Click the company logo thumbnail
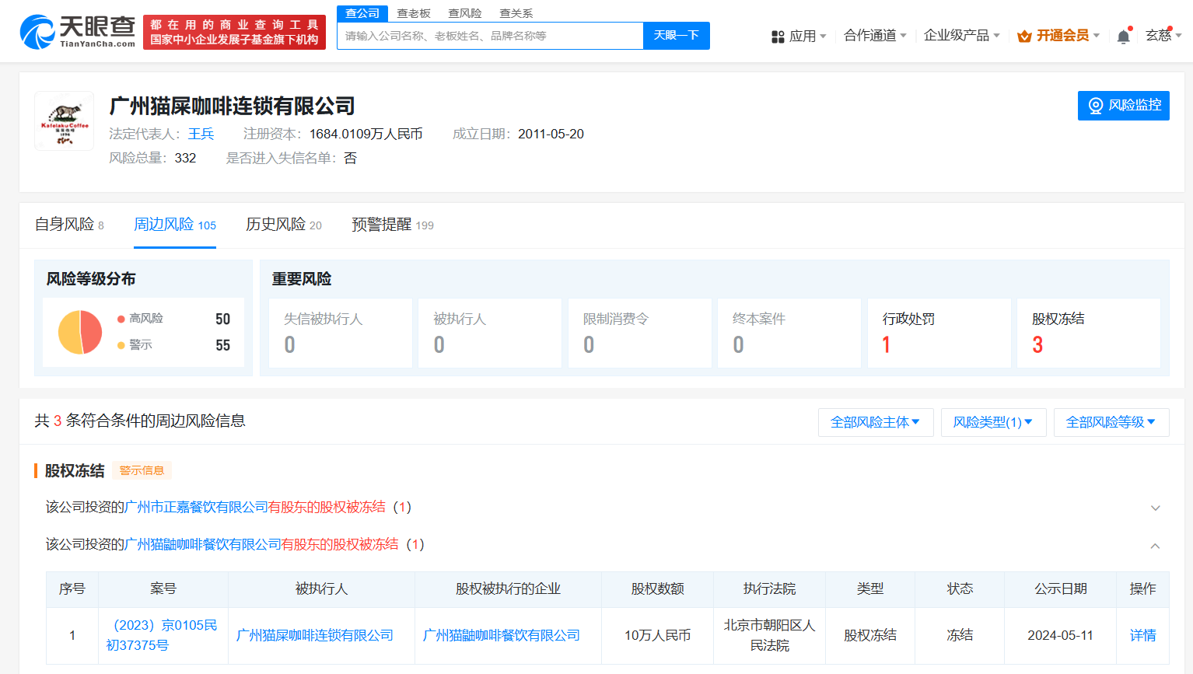 [x=65, y=120]
